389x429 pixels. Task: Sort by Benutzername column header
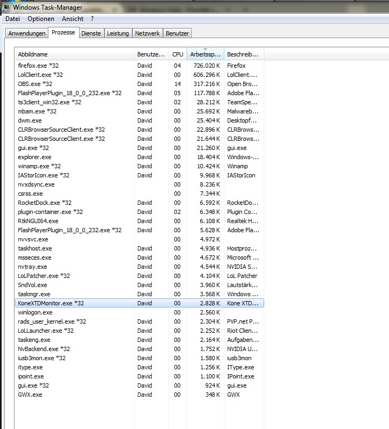tap(151, 54)
